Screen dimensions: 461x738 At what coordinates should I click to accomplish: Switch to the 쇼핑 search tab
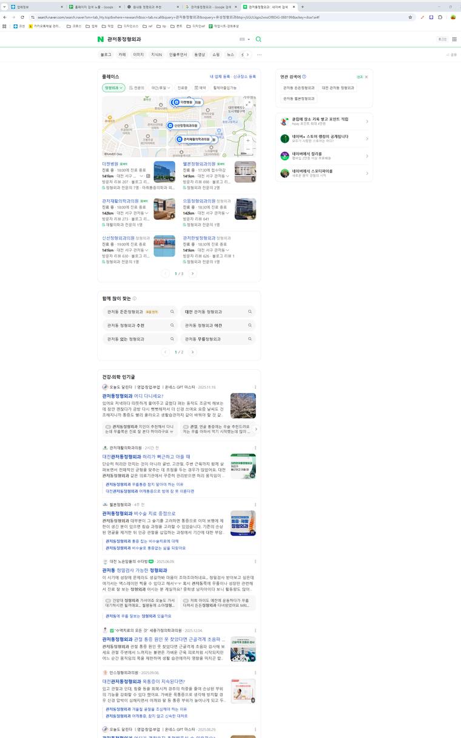216,55
